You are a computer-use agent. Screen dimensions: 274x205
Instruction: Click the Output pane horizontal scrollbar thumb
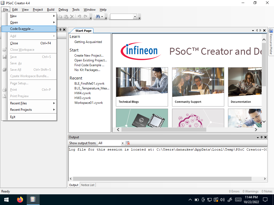tap(162, 179)
